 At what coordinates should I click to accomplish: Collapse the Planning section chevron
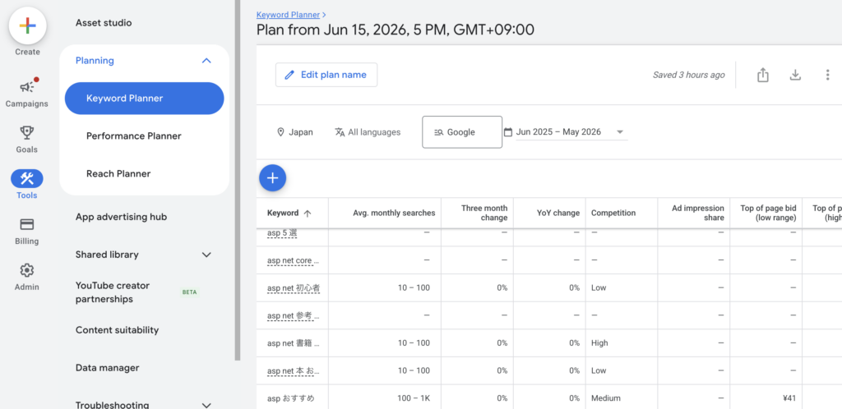click(206, 61)
